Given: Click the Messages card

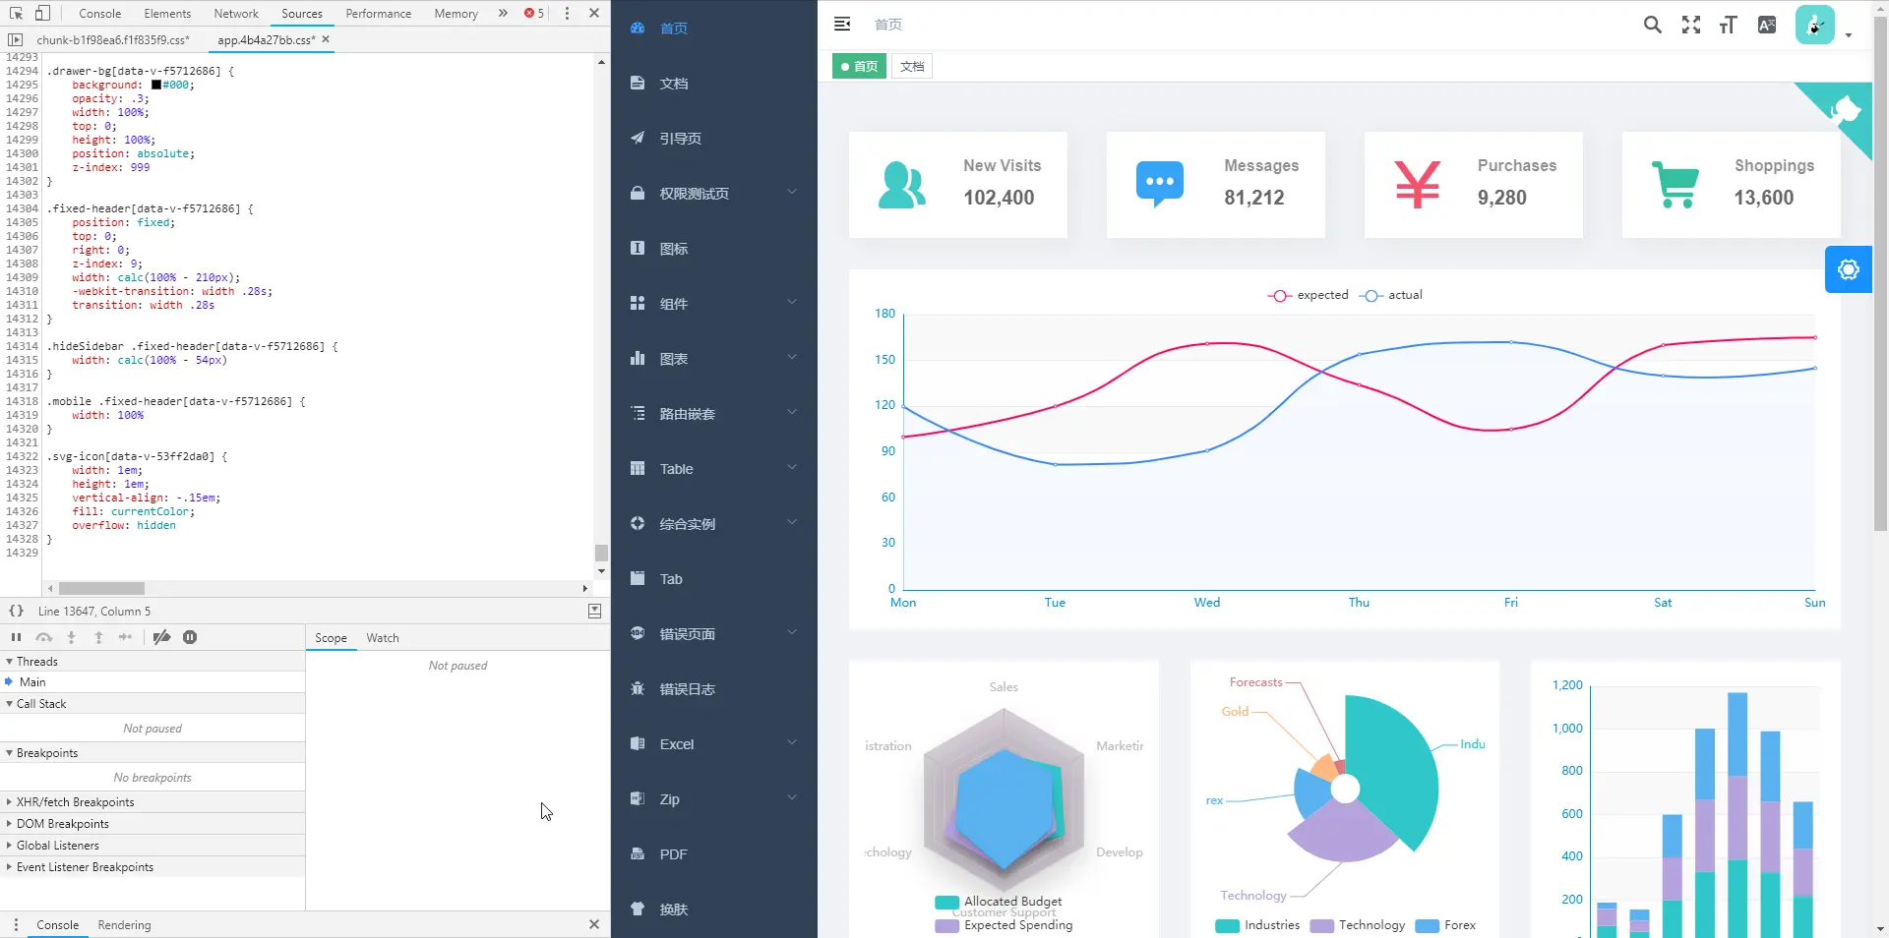Looking at the screenshot, I should [1216, 185].
